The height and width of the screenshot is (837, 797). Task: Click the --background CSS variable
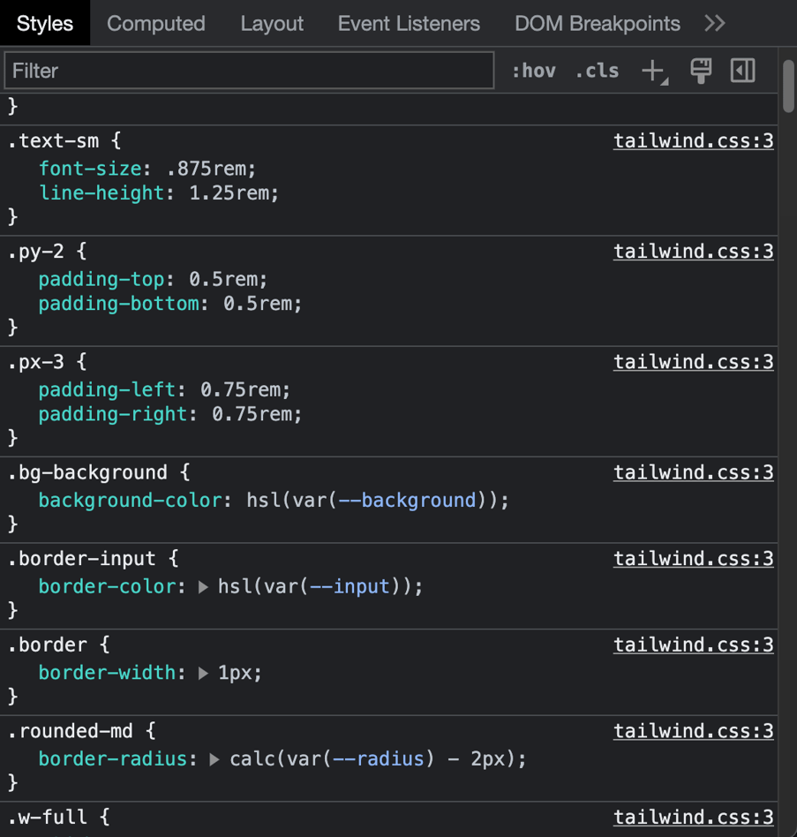[407, 501]
